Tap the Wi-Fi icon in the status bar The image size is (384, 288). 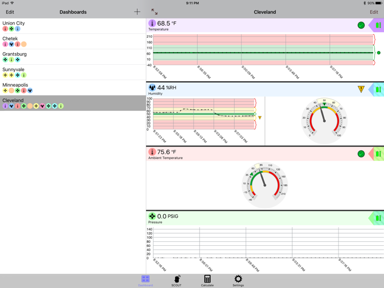click(12, 3)
